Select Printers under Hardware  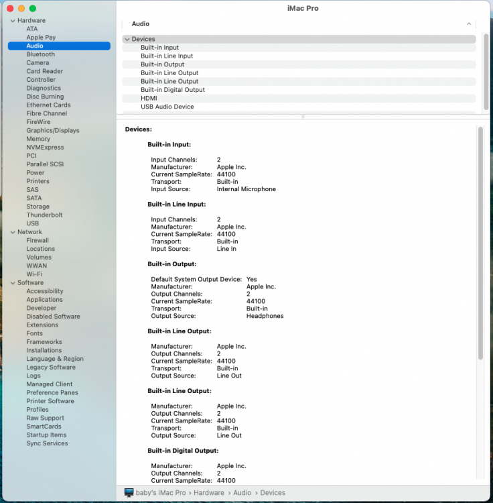click(x=38, y=181)
